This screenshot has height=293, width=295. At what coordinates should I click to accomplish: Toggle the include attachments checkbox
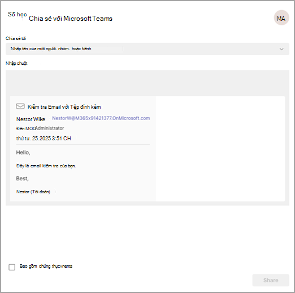point(12,267)
